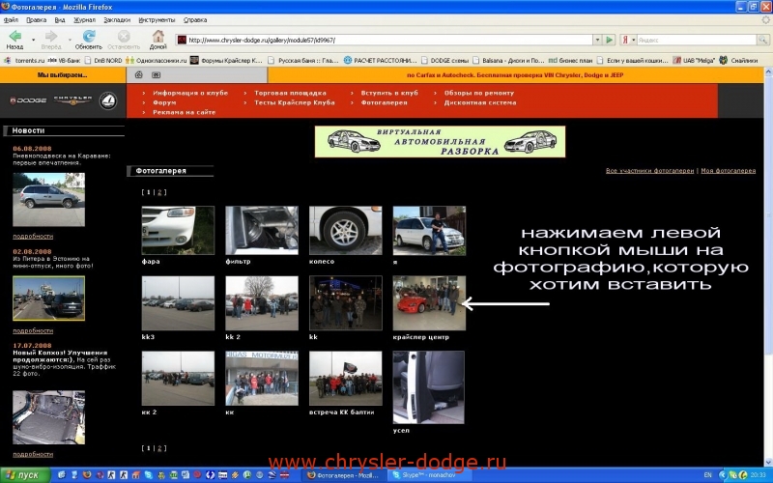This screenshot has width=773, height=483.
Task: Open the Справка menu
Action: (x=195, y=20)
